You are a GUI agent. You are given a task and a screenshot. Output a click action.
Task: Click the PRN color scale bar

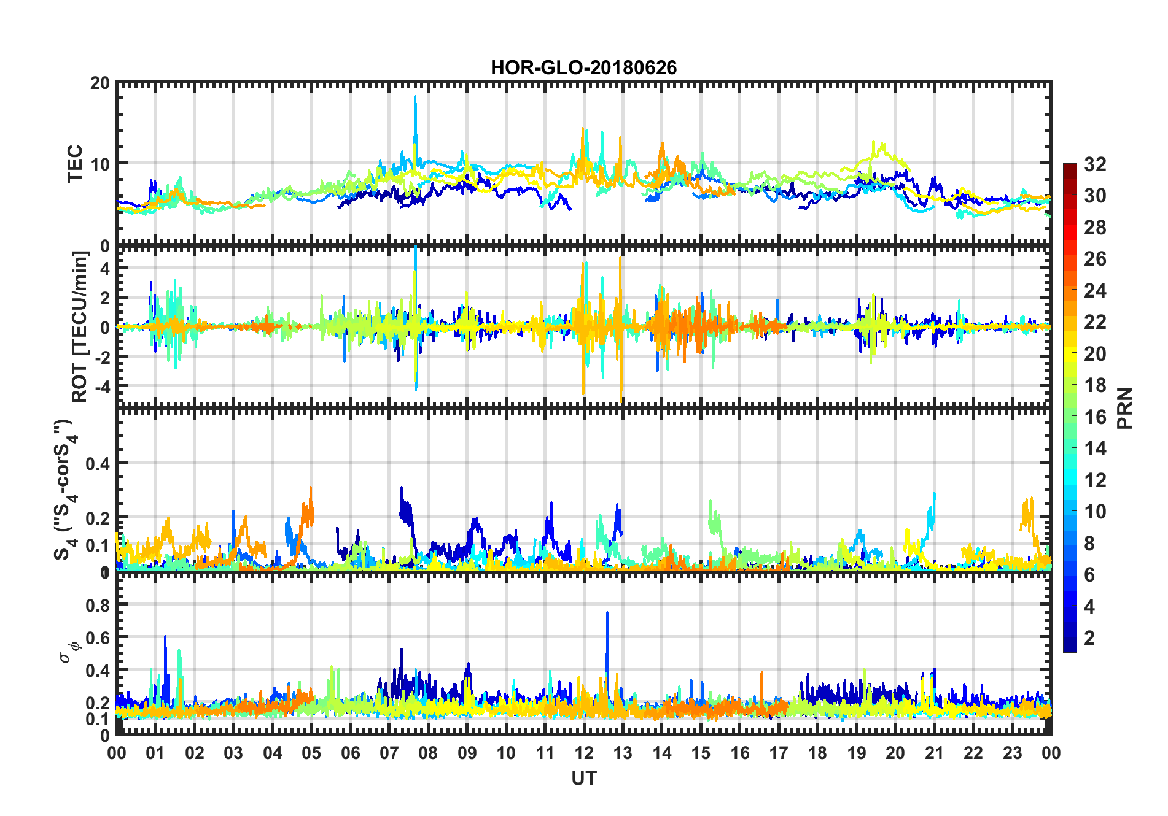click(1070, 407)
